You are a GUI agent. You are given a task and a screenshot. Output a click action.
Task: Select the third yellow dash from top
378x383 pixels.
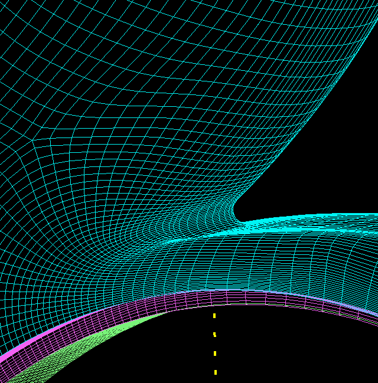(215, 353)
